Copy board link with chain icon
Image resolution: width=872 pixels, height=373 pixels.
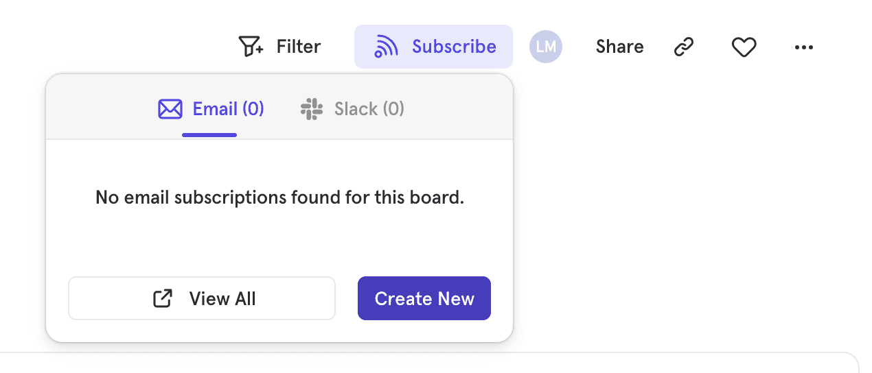[x=683, y=47]
